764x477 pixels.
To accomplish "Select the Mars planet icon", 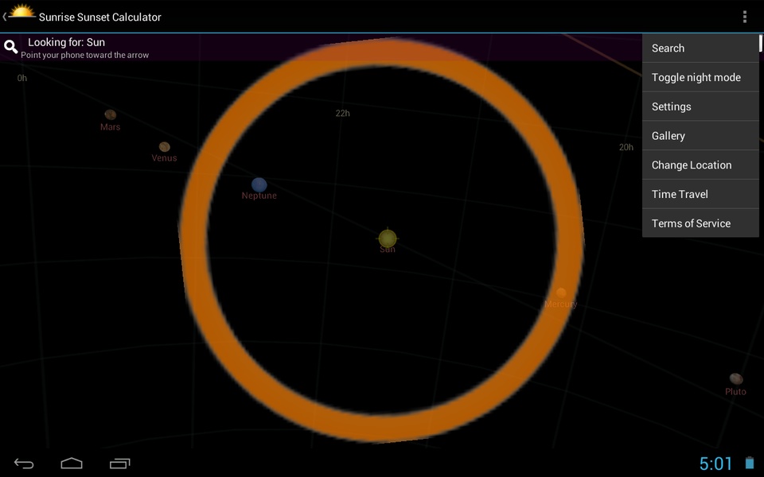I will [111, 114].
